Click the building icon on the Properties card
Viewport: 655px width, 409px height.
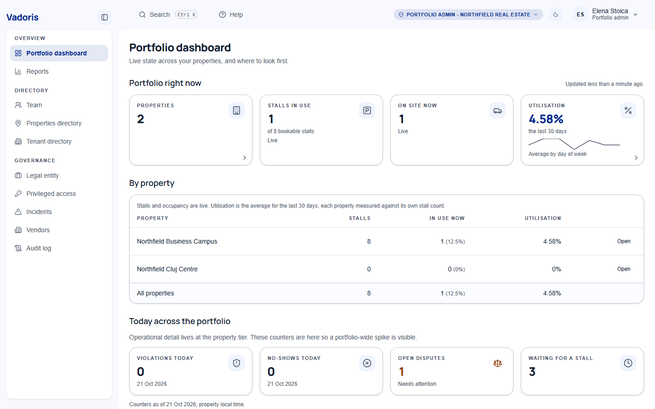click(237, 110)
